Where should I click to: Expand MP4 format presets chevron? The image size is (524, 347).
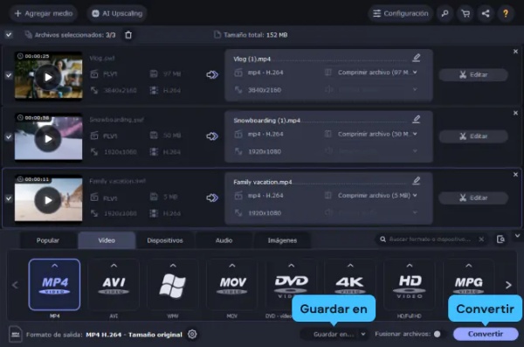(55, 266)
